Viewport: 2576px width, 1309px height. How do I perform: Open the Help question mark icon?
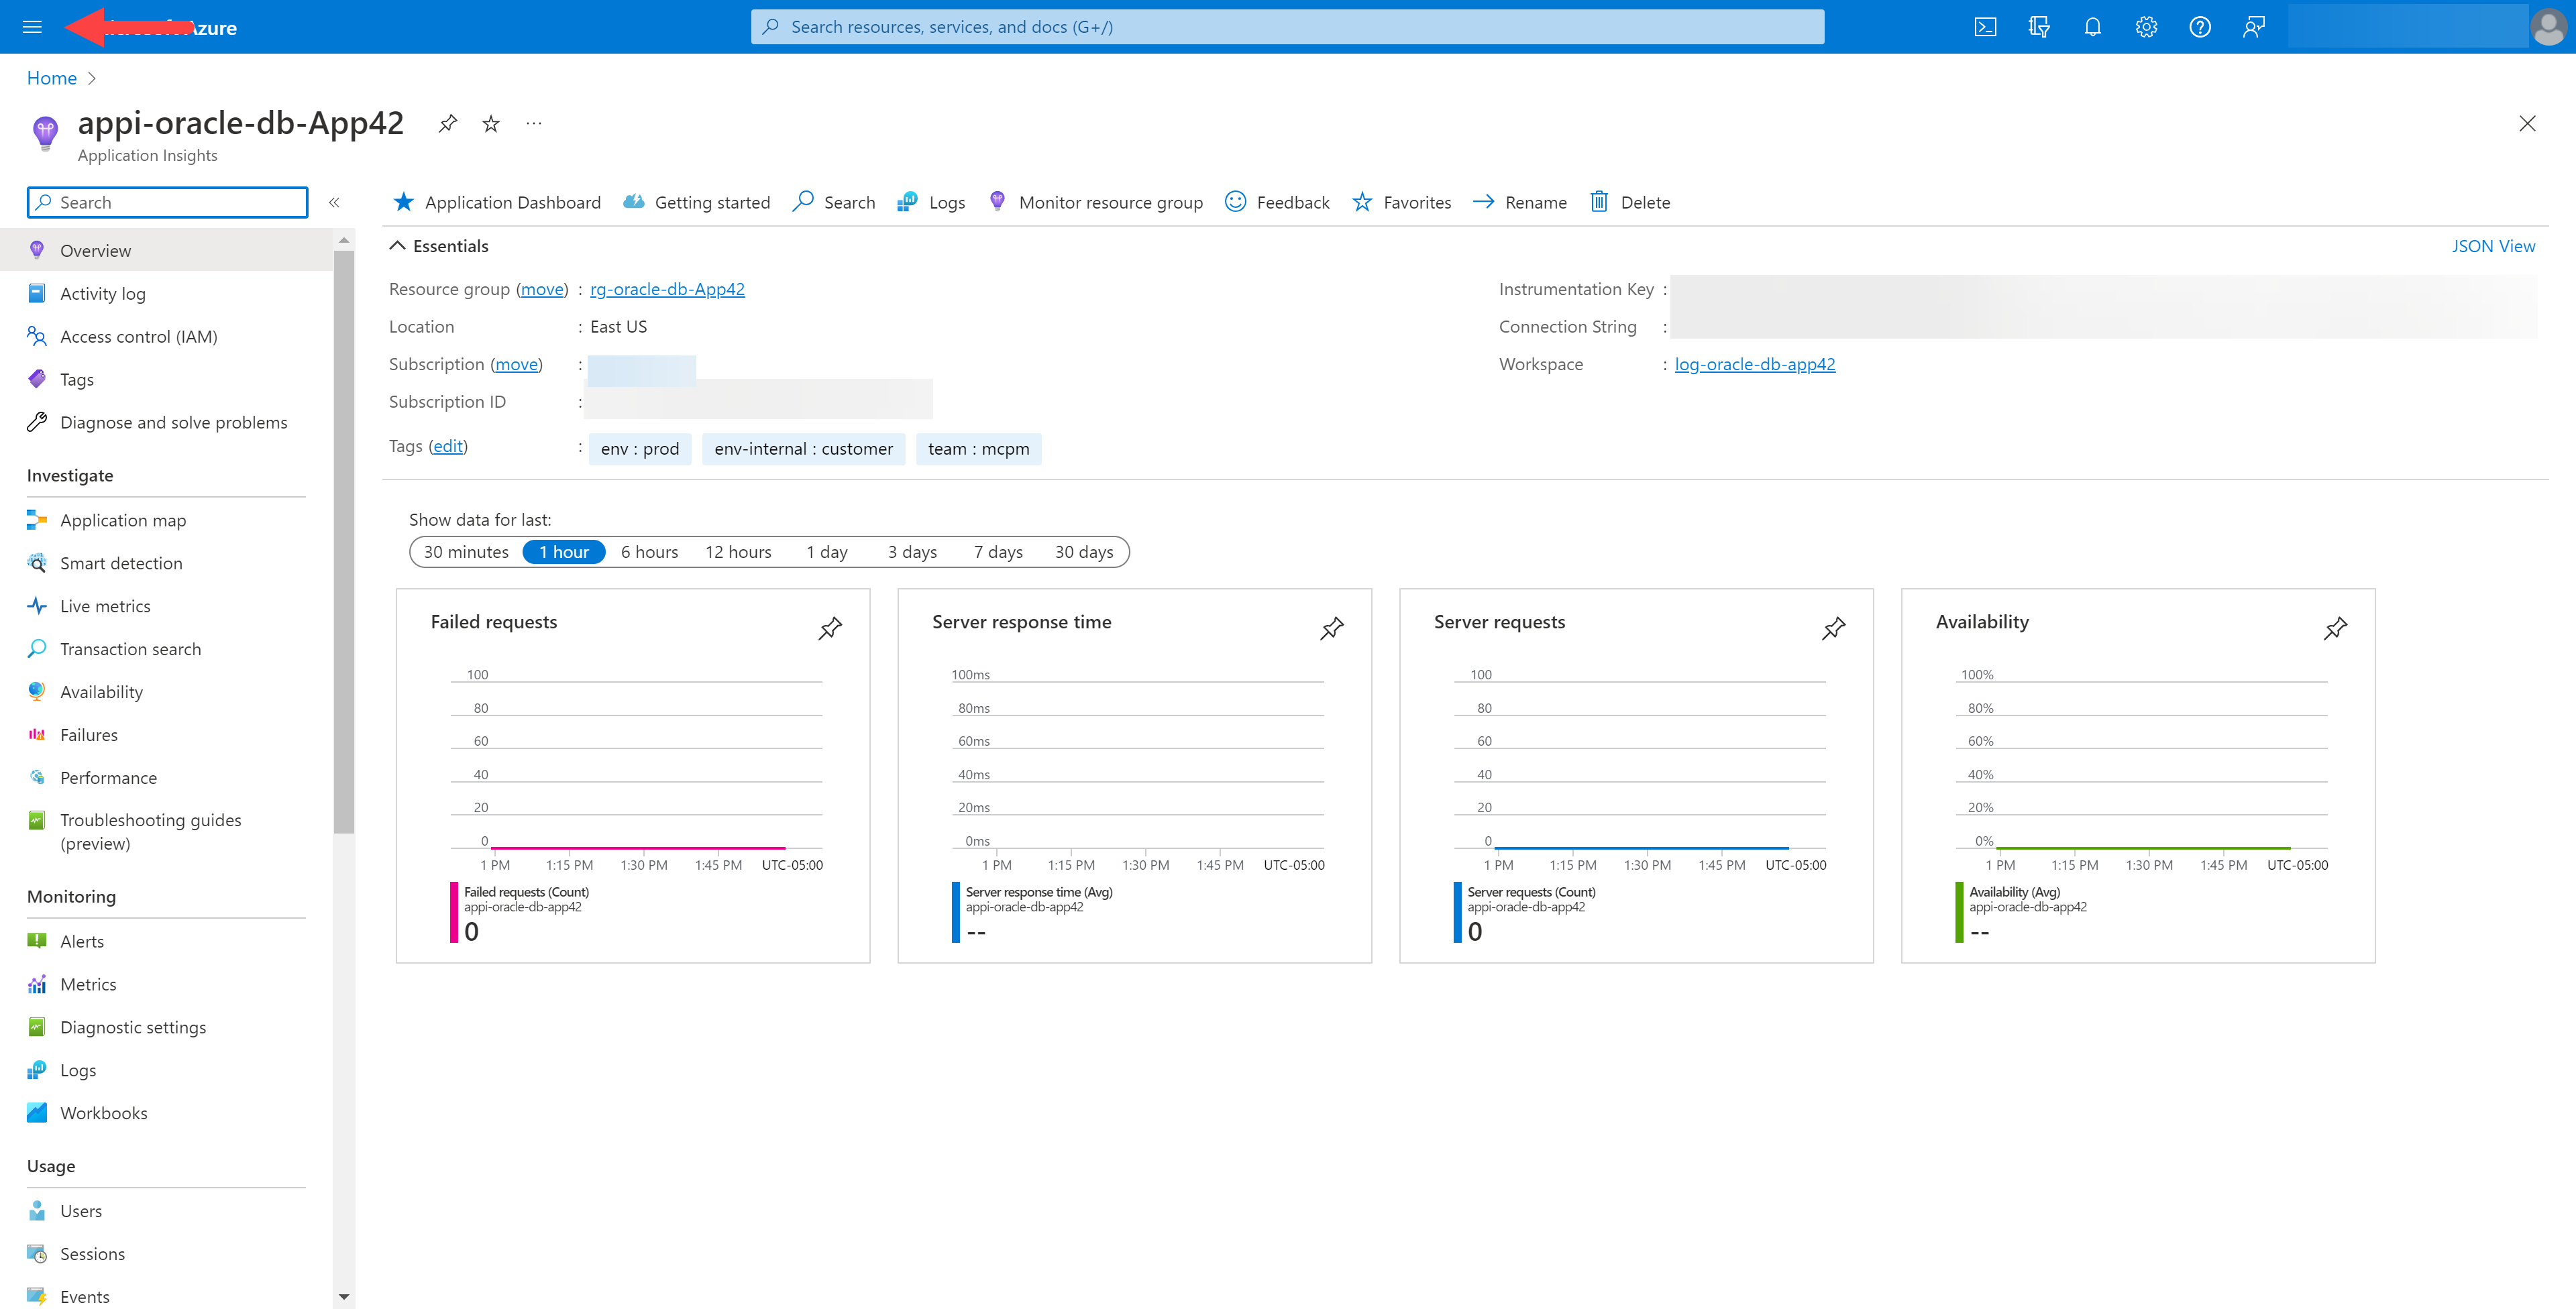[2199, 27]
